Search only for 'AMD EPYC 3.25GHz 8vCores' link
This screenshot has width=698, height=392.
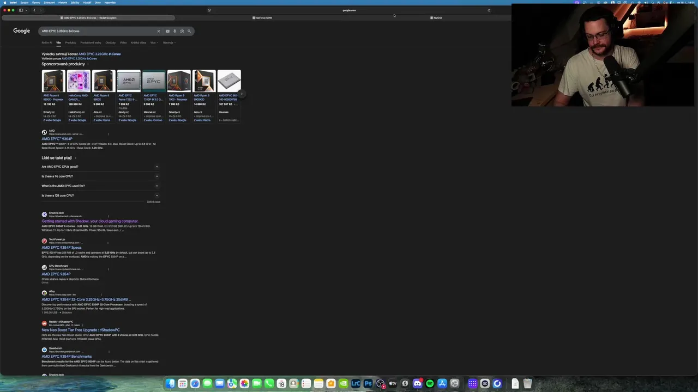(79, 58)
